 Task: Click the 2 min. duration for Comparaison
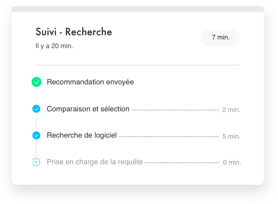point(231,110)
